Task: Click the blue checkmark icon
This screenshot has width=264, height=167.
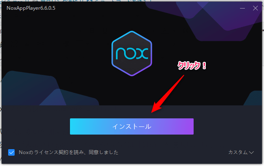Action: click(x=11, y=152)
